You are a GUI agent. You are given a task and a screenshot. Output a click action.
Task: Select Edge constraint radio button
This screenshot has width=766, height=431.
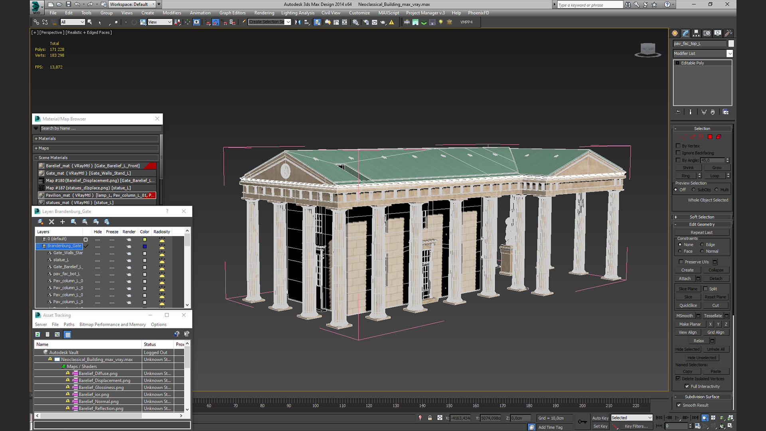point(702,245)
